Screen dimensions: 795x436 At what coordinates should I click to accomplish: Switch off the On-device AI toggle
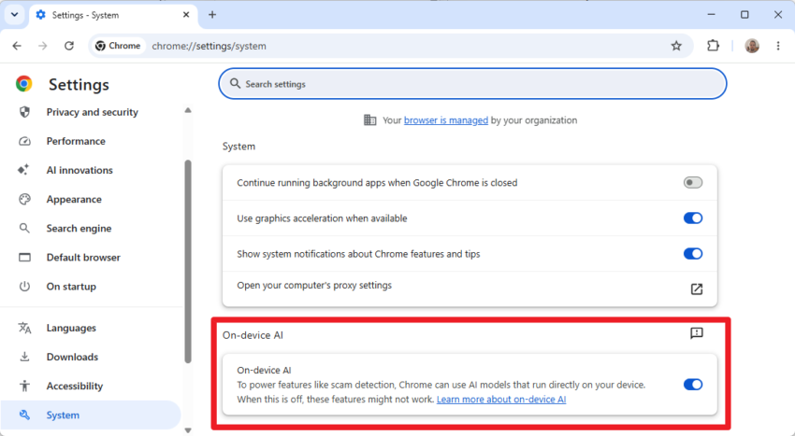coord(692,385)
